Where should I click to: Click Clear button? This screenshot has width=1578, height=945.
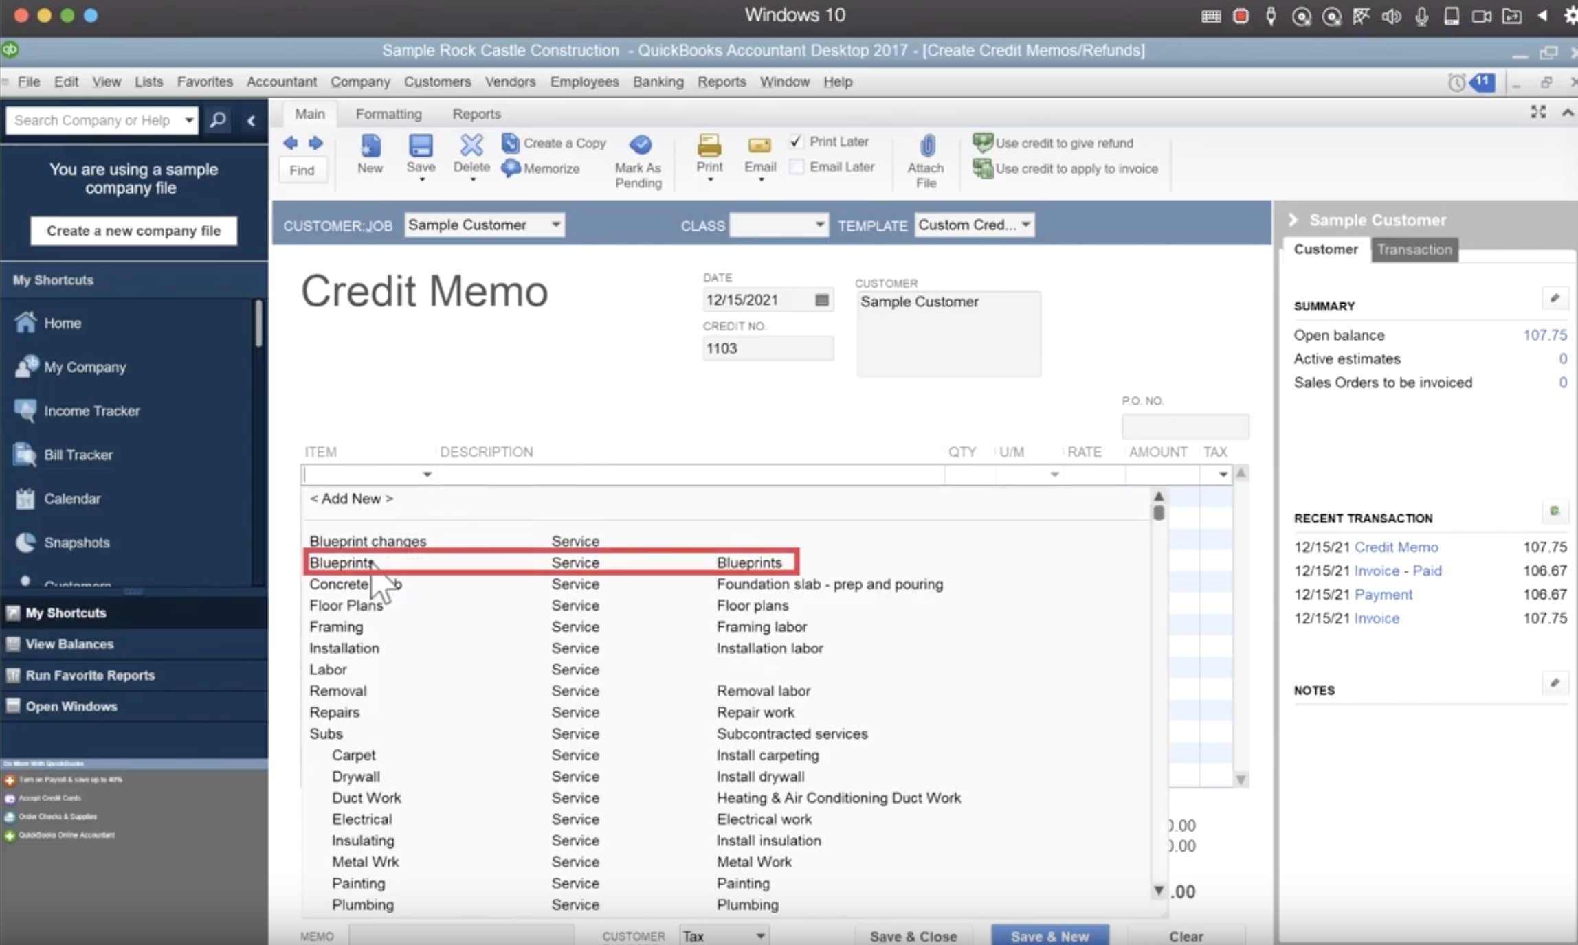[x=1186, y=936]
